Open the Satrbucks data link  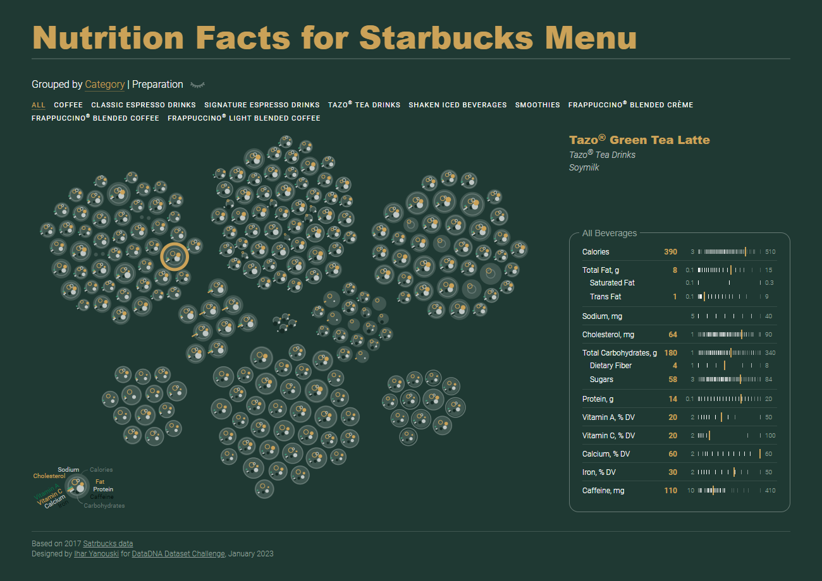(108, 544)
